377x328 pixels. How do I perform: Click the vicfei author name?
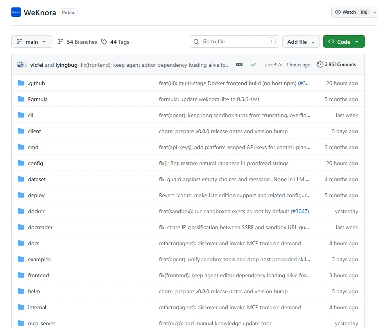(x=36, y=65)
